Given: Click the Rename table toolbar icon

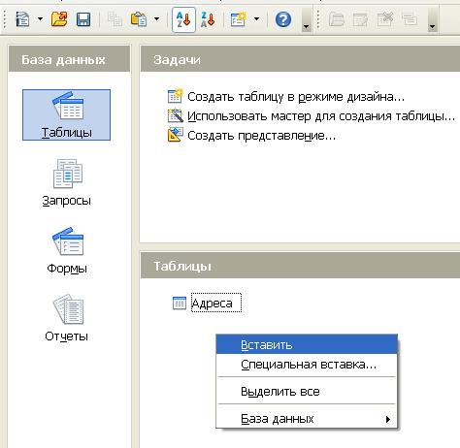Looking at the screenshot, I should pyautogui.click(x=410, y=19).
